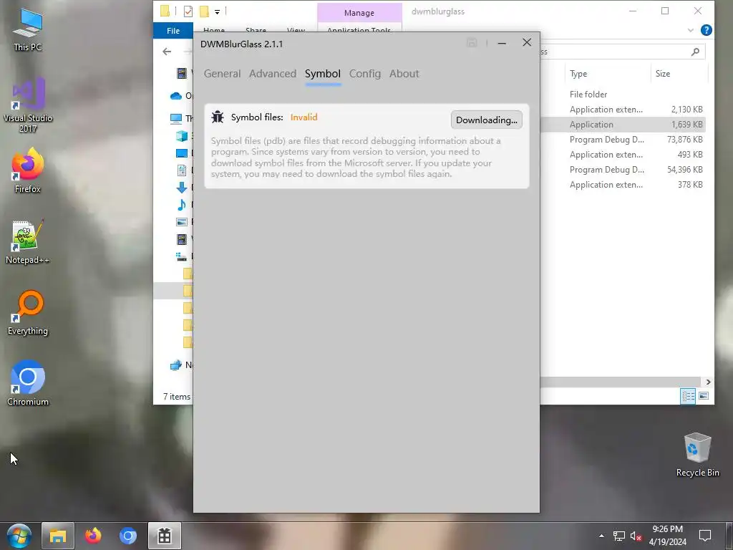733x550 pixels.
Task: Switch Explorer to large icons view
Action: (704, 396)
